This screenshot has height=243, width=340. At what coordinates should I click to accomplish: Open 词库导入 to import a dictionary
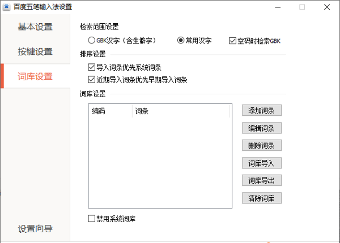tap(261, 163)
